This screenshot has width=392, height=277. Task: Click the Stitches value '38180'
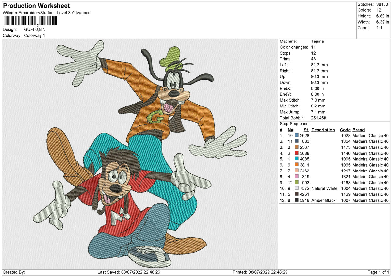pyautogui.click(x=383, y=4)
